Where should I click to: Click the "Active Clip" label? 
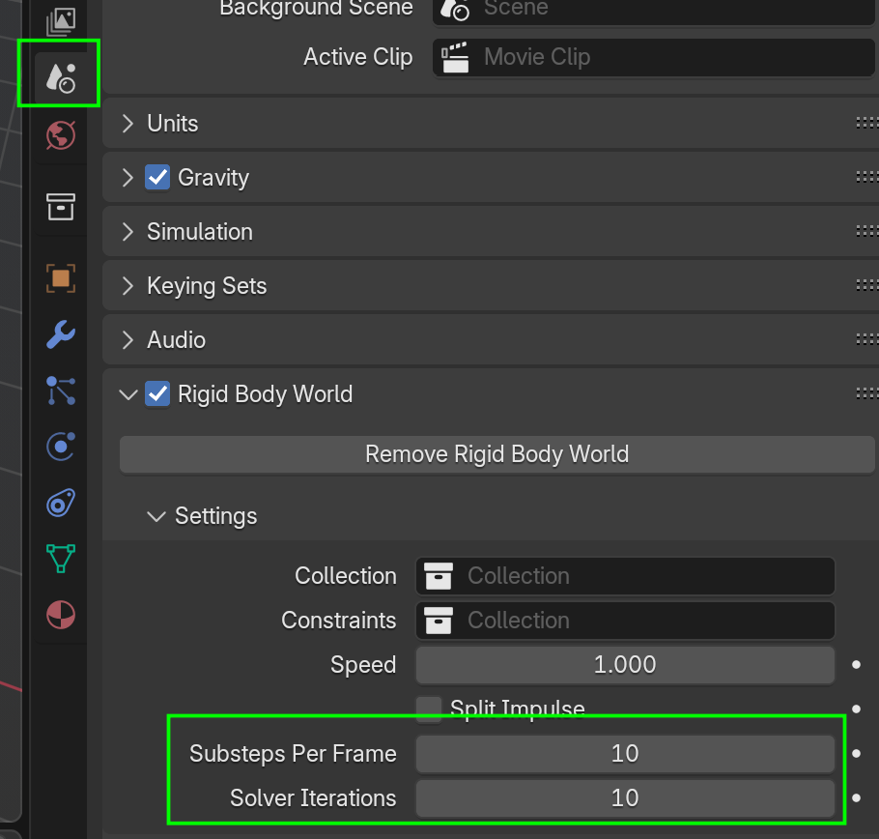pos(358,57)
